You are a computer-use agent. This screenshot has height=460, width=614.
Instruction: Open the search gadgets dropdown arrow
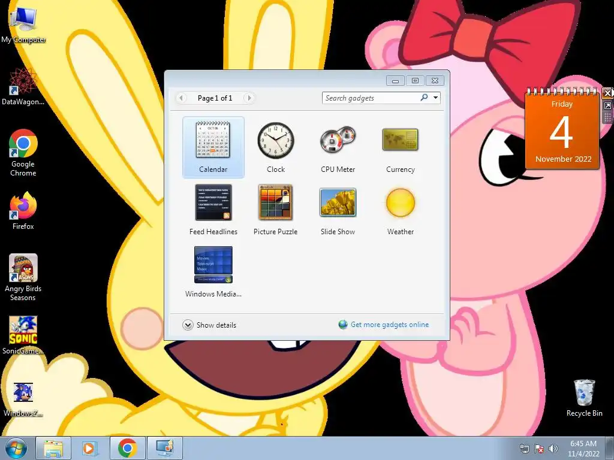click(435, 98)
